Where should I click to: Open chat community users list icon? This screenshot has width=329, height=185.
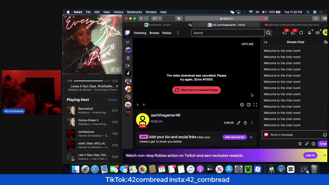[325, 42]
